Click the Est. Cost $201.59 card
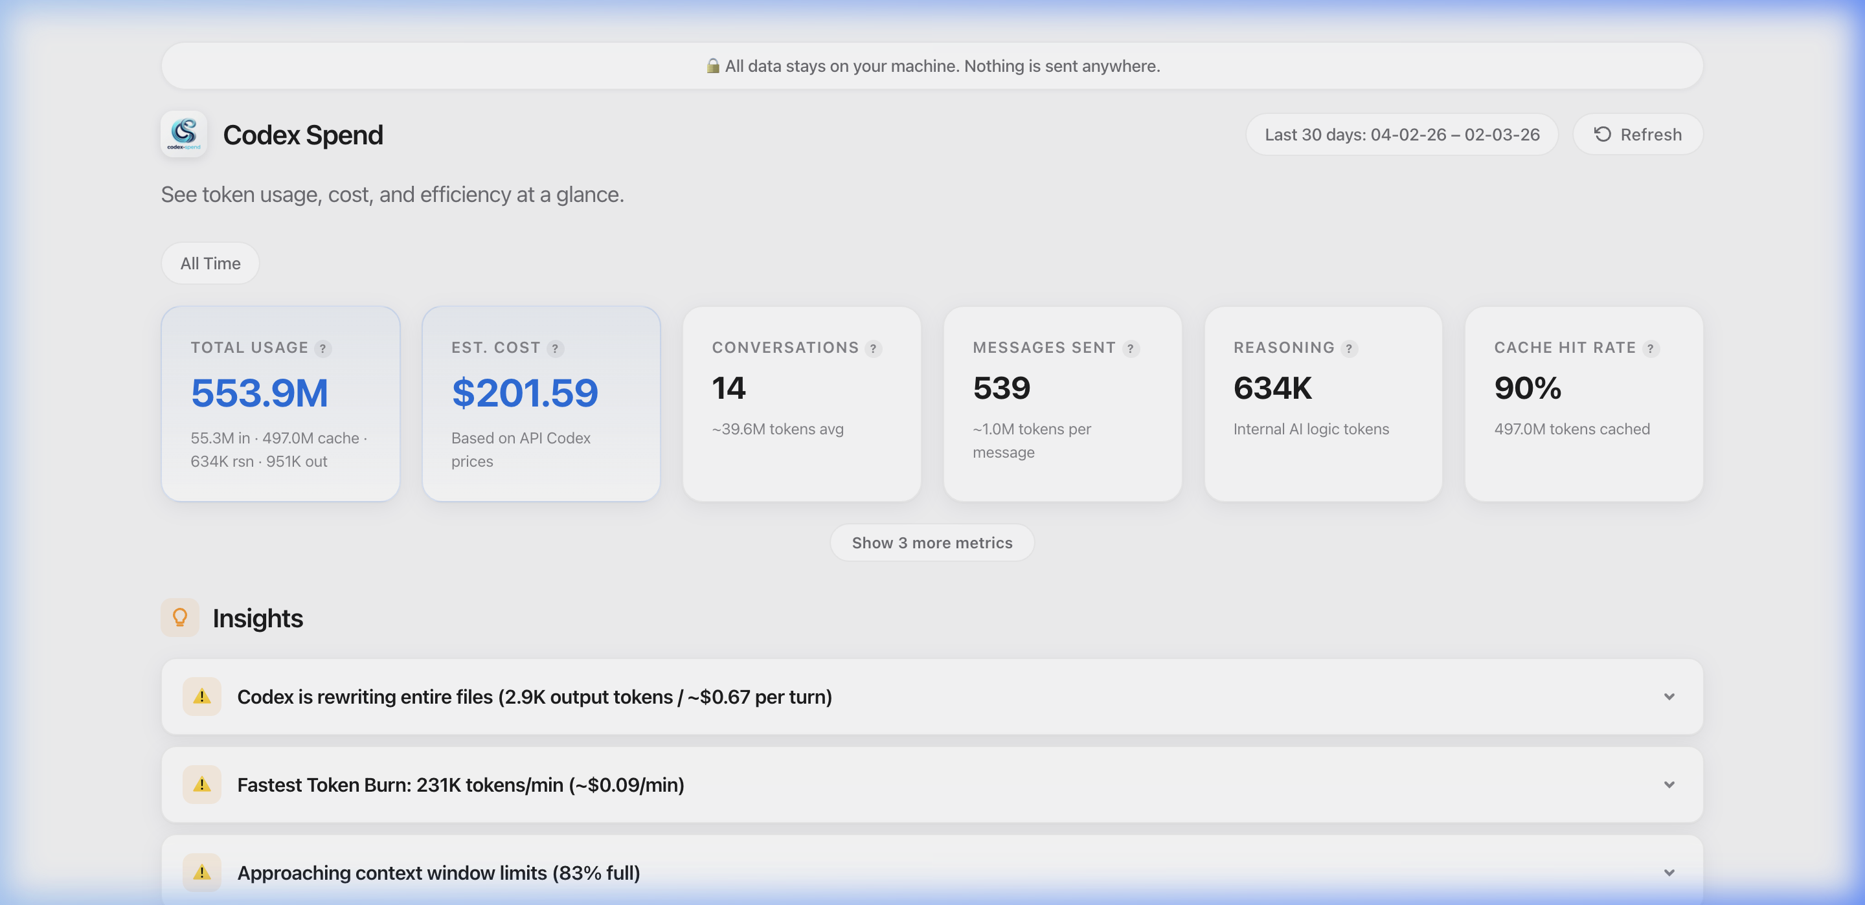The height and width of the screenshot is (905, 1865). pyautogui.click(x=541, y=403)
